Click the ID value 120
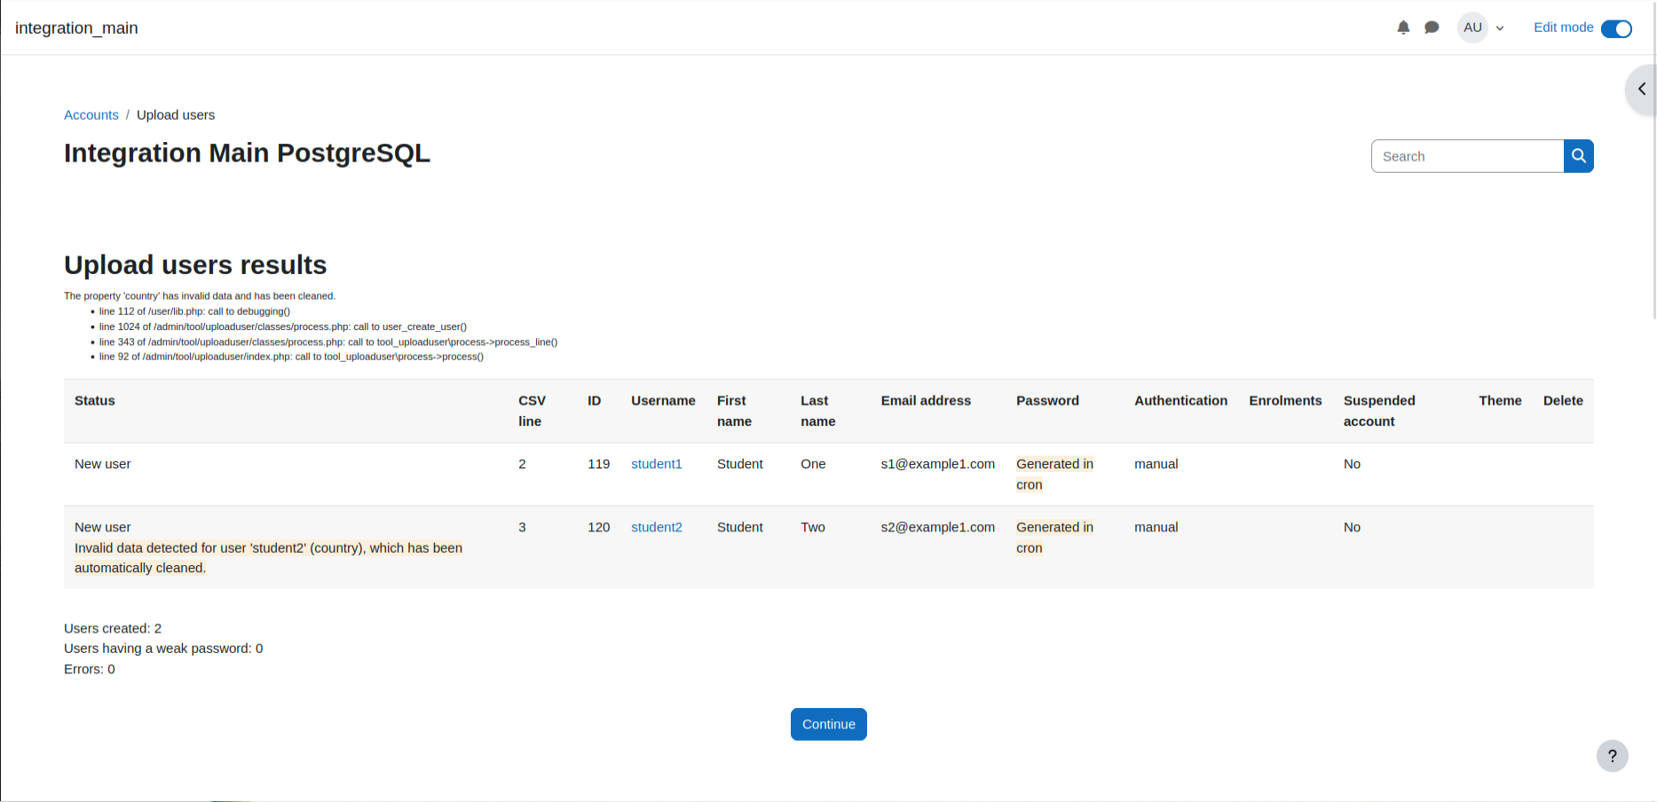This screenshot has width=1657, height=802. point(599,527)
